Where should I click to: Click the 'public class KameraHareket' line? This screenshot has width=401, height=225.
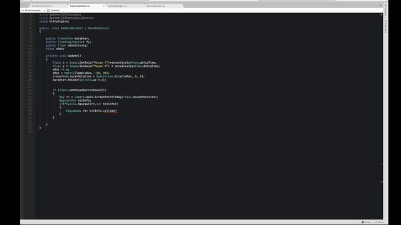click(75, 28)
